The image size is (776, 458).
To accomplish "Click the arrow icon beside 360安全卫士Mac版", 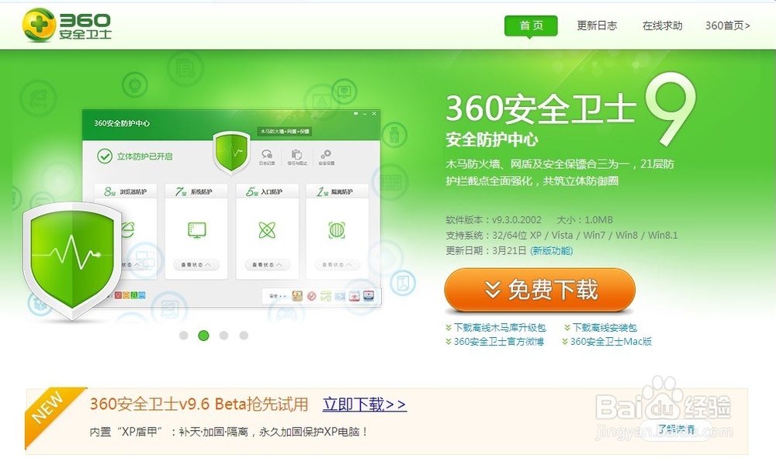I will [x=565, y=342].
